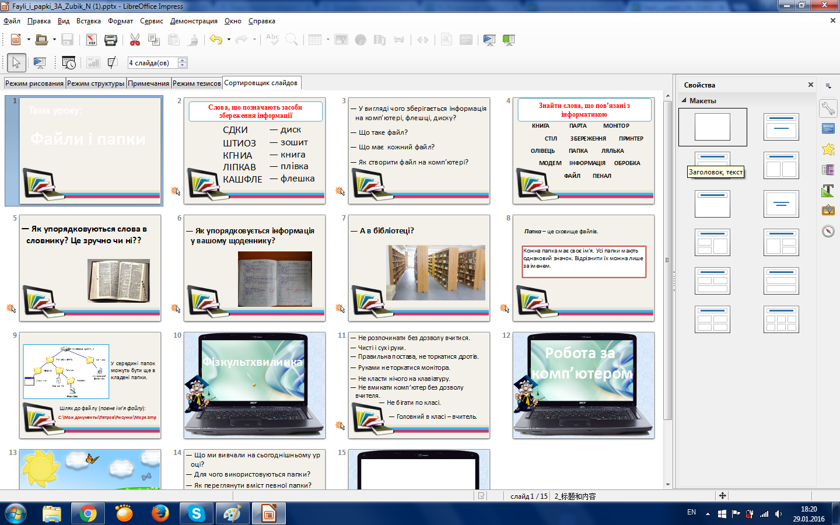Switch to Режим тезисов tab
The image size is (840, 525).
(x=197, y=83)
